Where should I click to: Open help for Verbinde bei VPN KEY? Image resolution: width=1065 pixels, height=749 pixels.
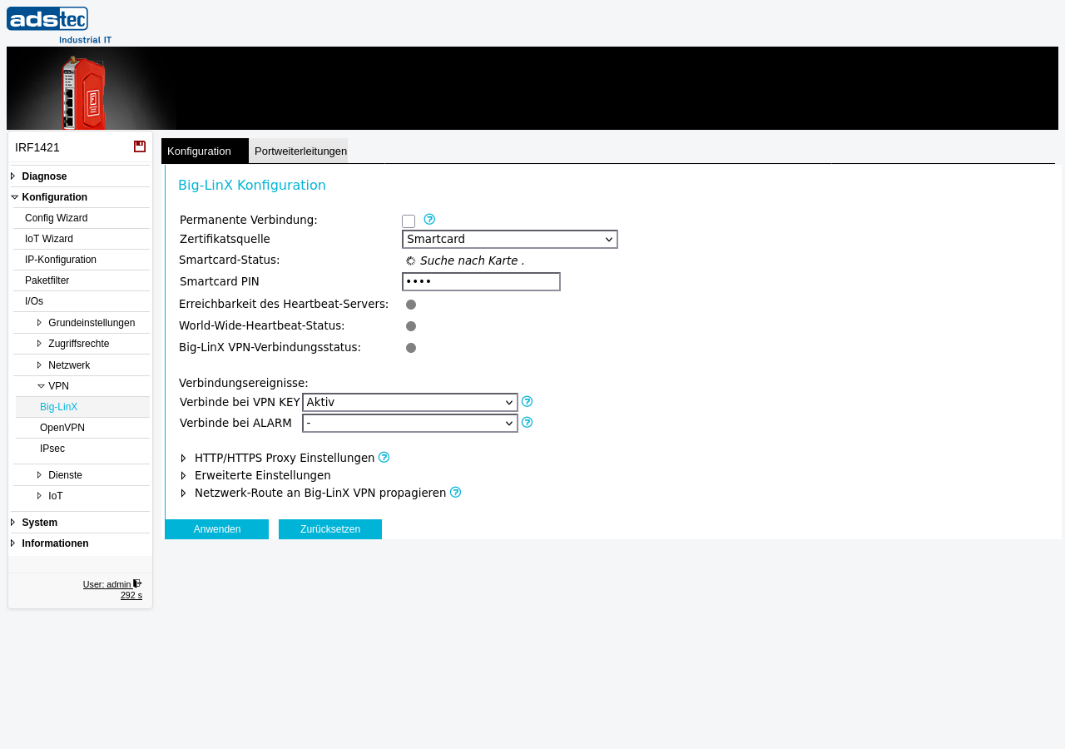click(x=527, y=402)
